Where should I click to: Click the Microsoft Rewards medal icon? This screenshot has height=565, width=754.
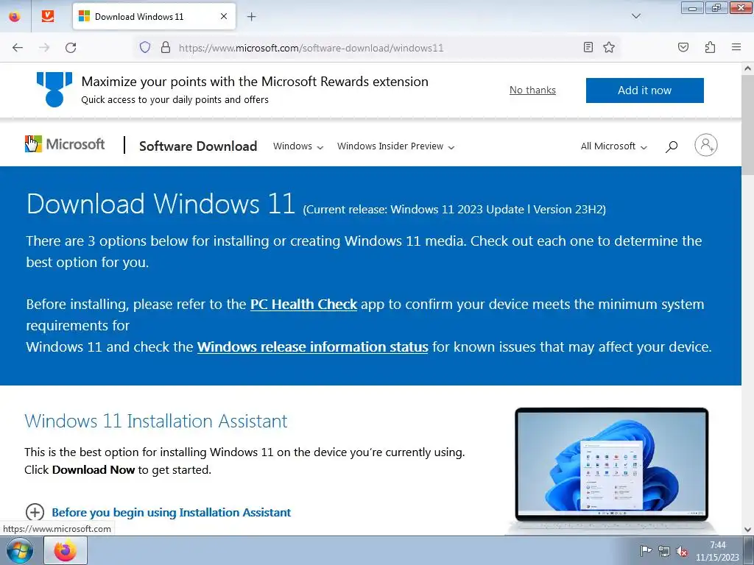(x=54, y=89)
